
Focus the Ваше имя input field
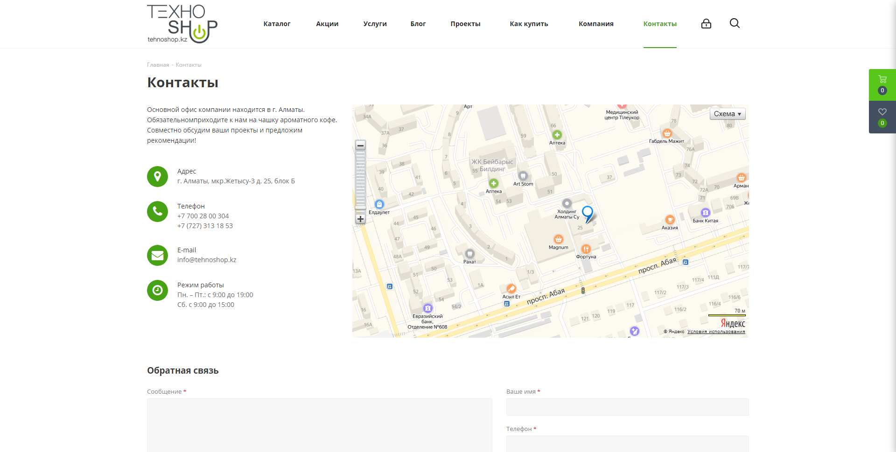click(x=628, y=407)
